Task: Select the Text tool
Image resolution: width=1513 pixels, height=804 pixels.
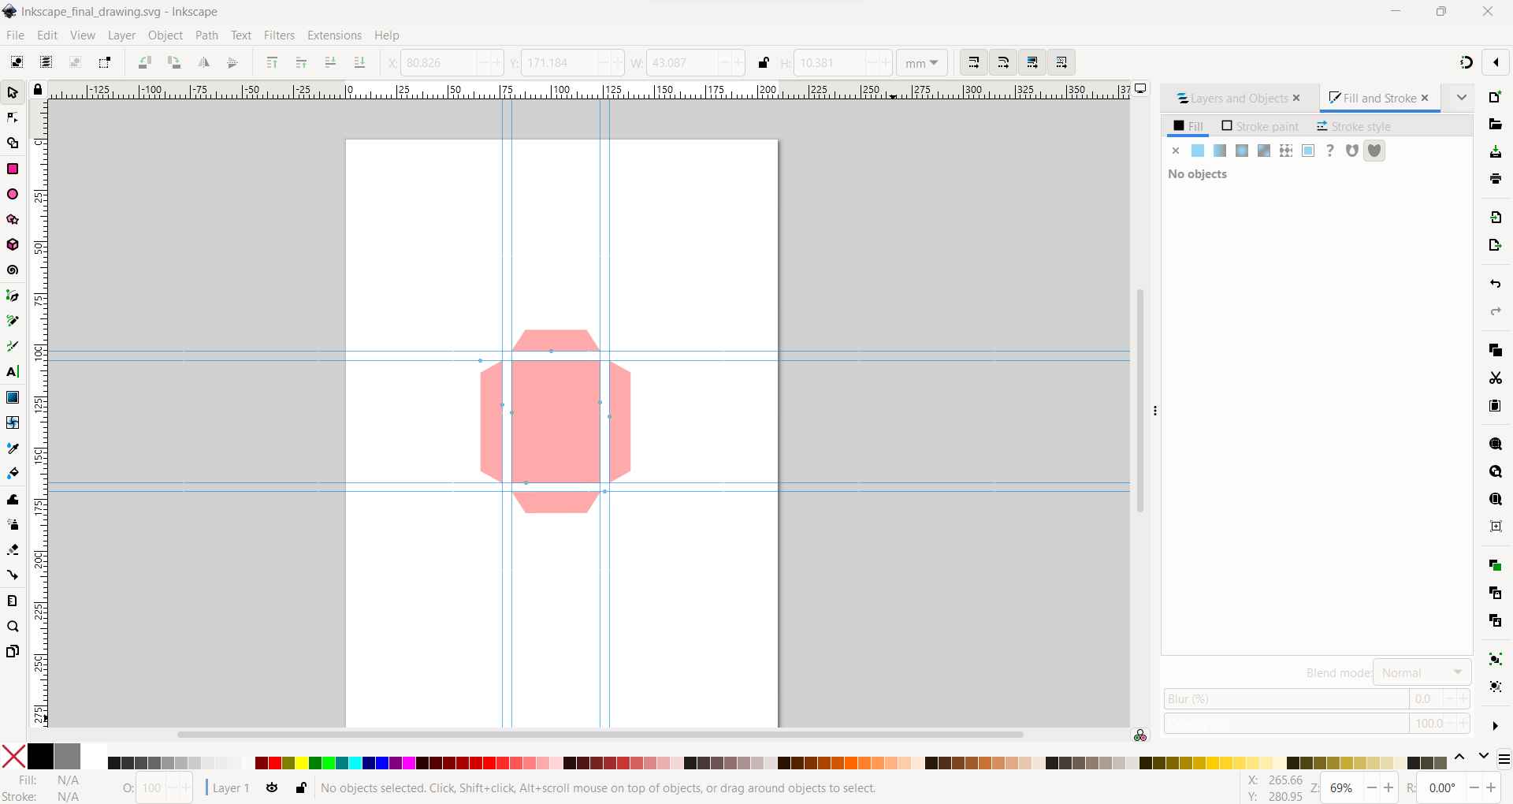Action: [x=13, y=372]
